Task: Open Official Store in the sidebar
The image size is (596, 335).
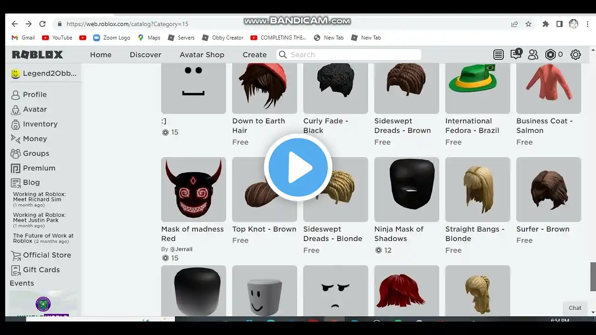Action: pyautogui.click(x=41, y=255)
